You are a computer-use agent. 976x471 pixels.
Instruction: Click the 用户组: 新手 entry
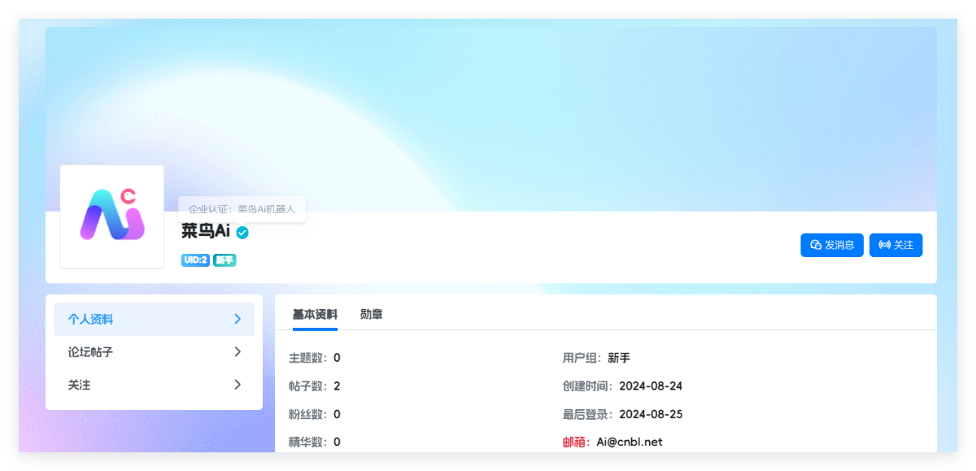click(x=596, y=358)
